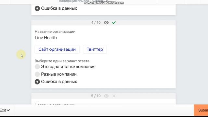Expand the Exit dropdown
Image resolution: width=208 pixels, height=117 pixels.
pos(5,110)
